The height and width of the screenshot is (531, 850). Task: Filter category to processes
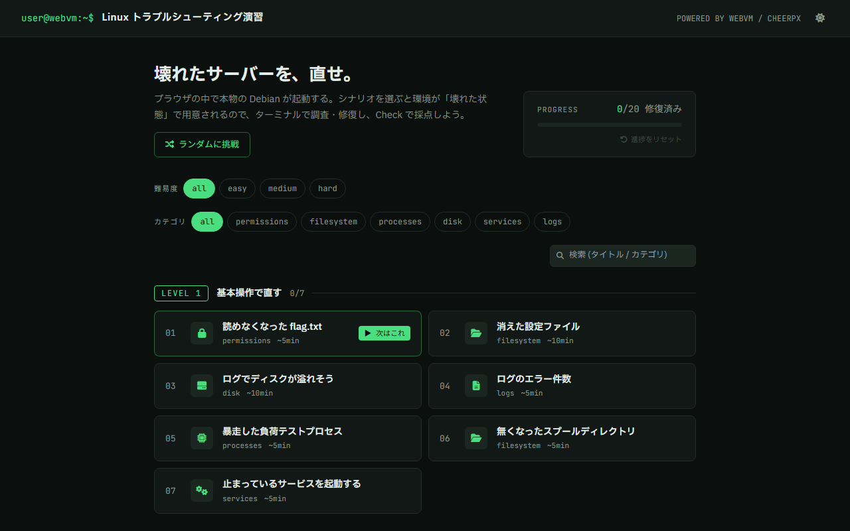400,222
